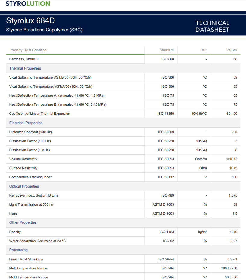Select the Coefficient of Linear Thermal Expansion label
Image resolution: width=246 pixels, height=280 pixels.
click(x=39, y=114)
